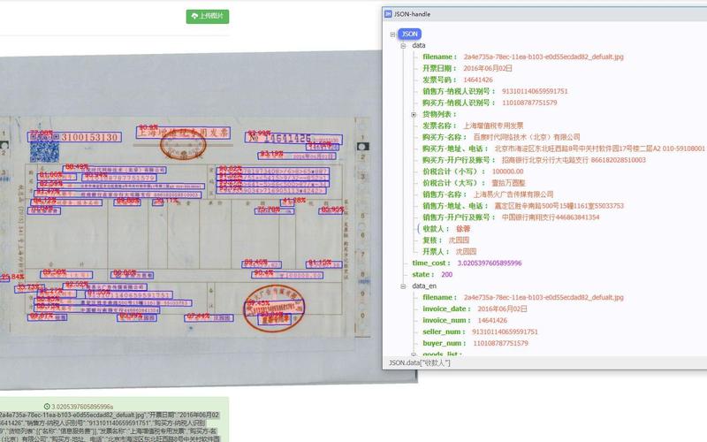Viewport: 707px width, 442px height.
Task: Select the blue JSON root badge
Action: coord(409,34)
